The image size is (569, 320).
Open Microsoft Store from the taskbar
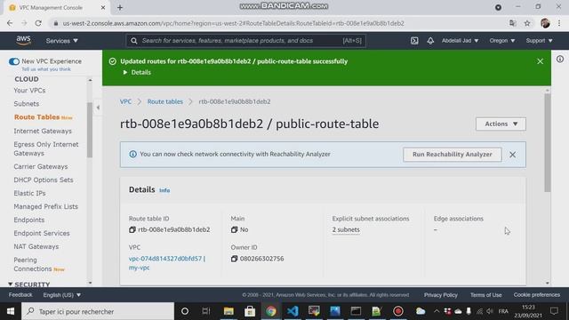(250, 311)
